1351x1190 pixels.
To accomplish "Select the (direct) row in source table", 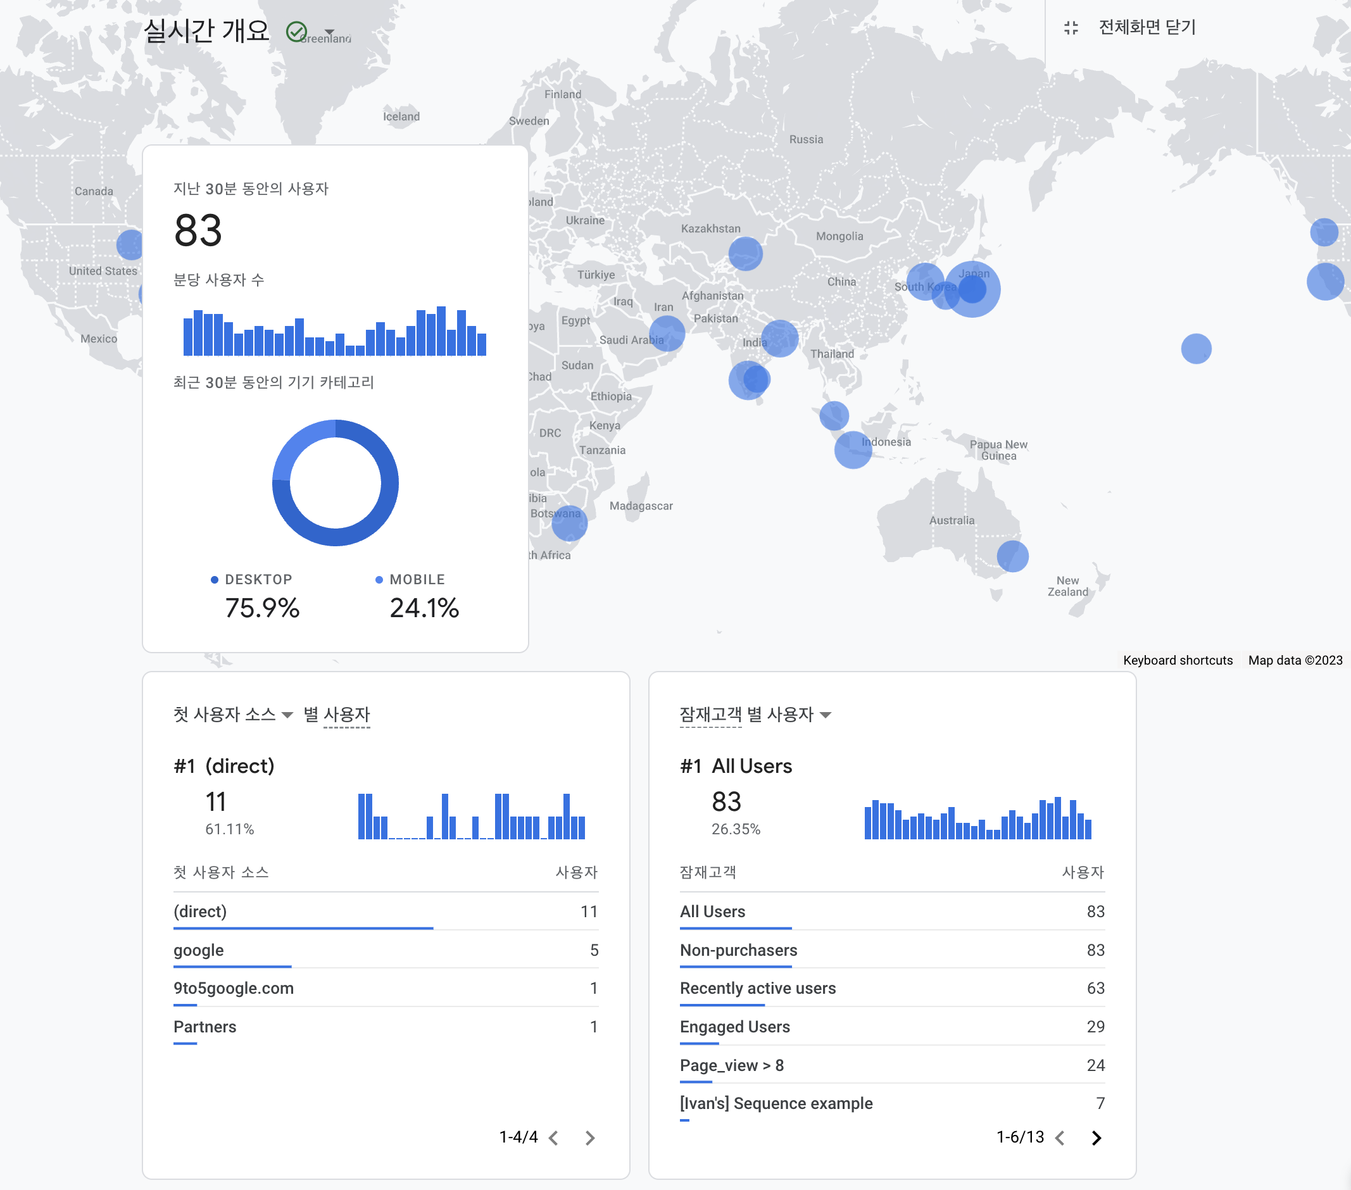I will click(200, 912).
